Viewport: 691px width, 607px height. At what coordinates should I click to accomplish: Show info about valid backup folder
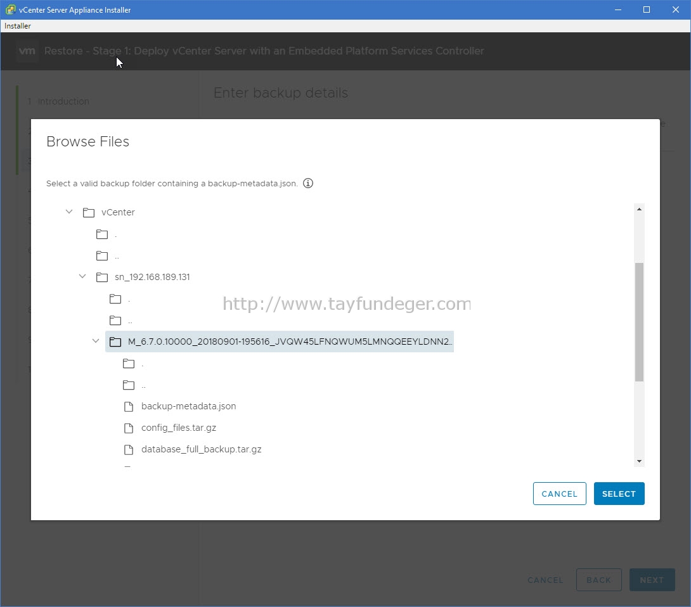click(x=308, y=183)
